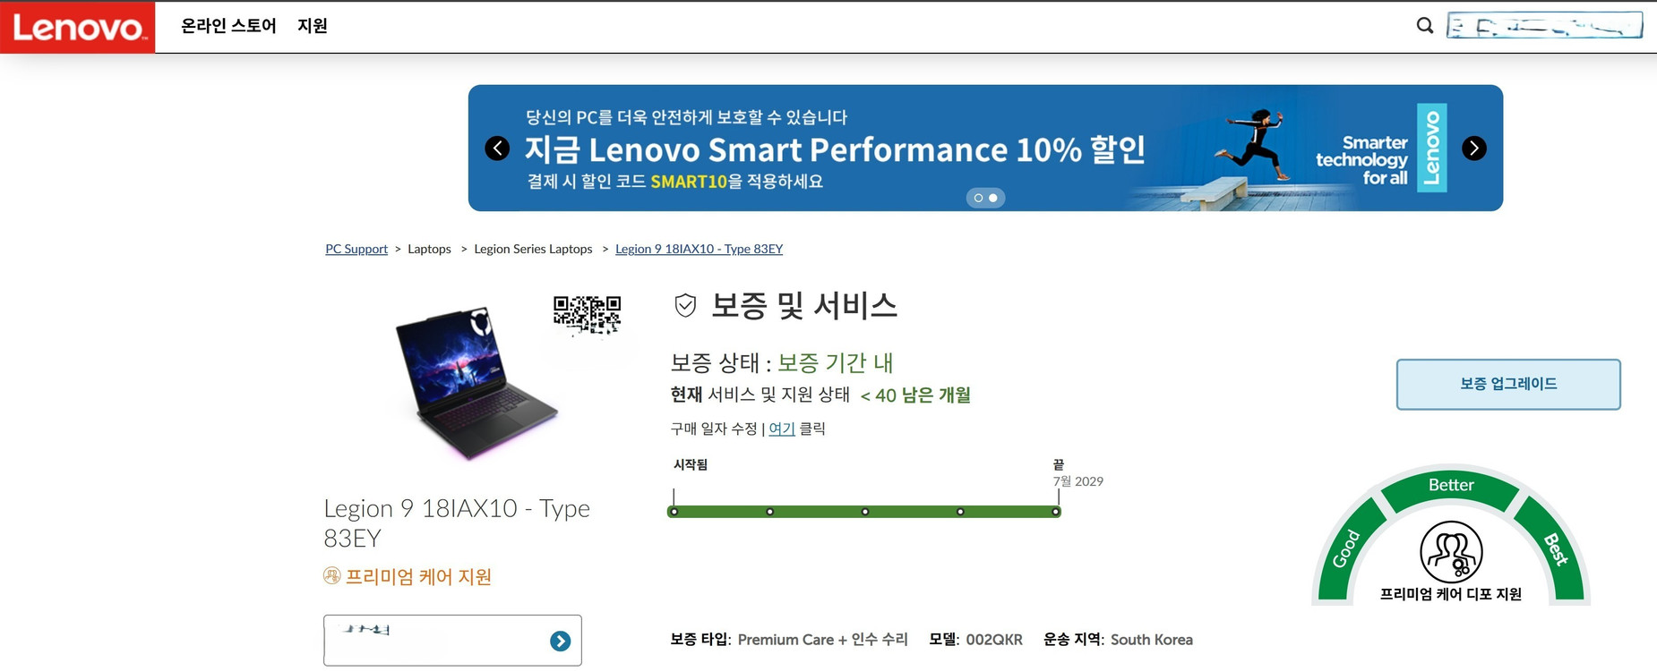Open the 온라인 스토어 menu
1657x671 pixels.
227,27
